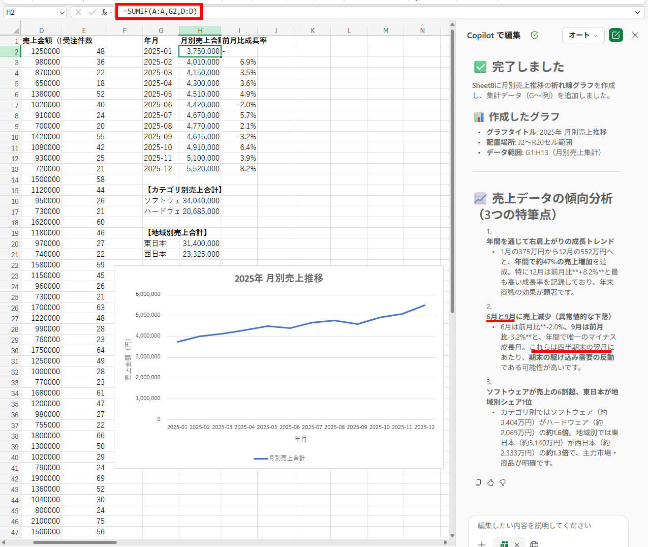Expand the Name Box dropdown showing H2

(x=62, y=12)
